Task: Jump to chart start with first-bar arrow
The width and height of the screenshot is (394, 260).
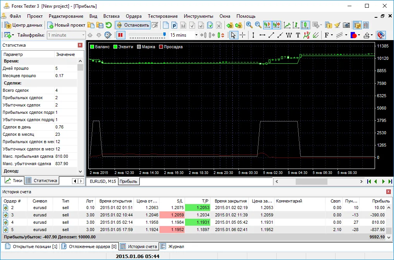Action: (369, 181)
